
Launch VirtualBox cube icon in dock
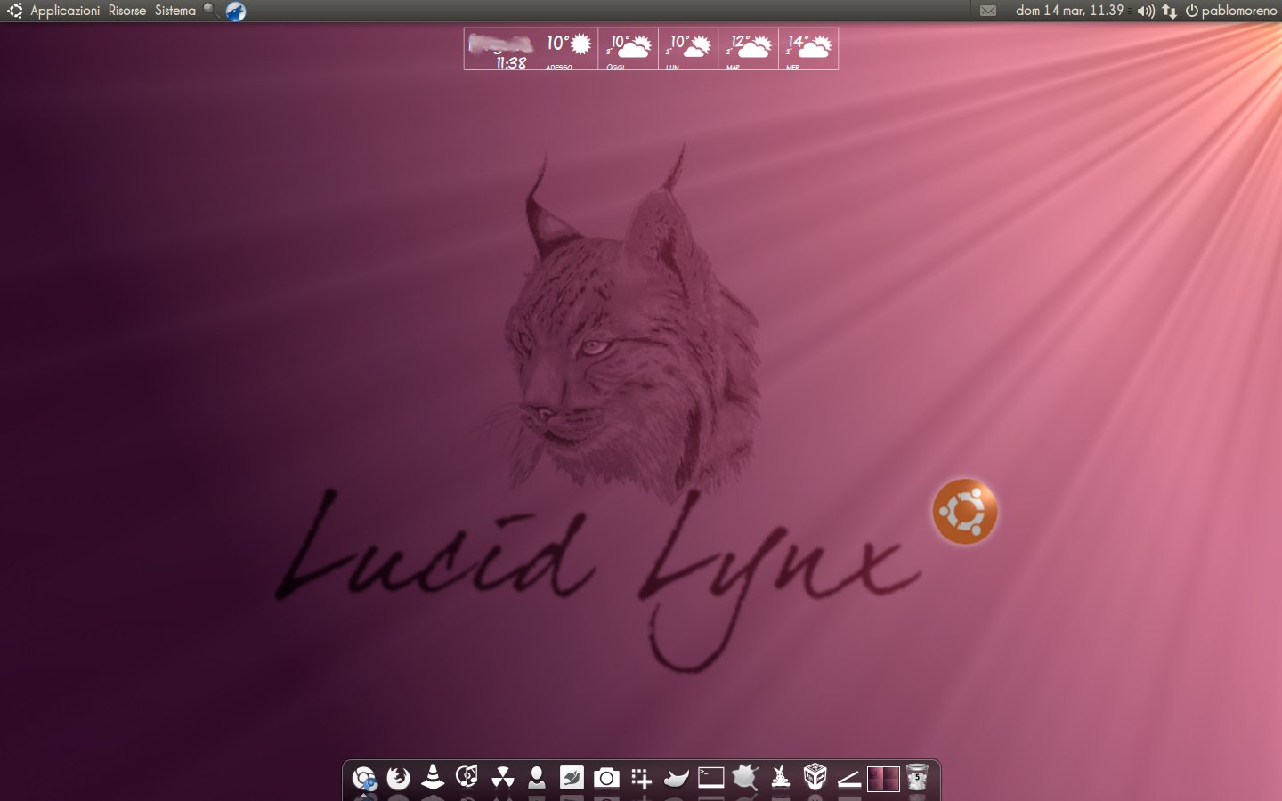click(815, 777)
